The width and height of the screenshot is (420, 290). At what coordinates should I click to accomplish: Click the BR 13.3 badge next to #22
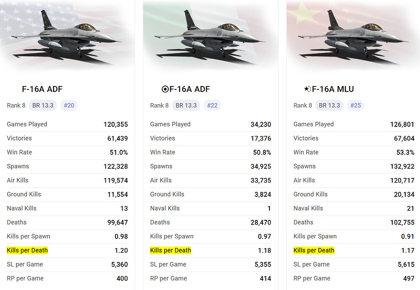pos(186,105)
